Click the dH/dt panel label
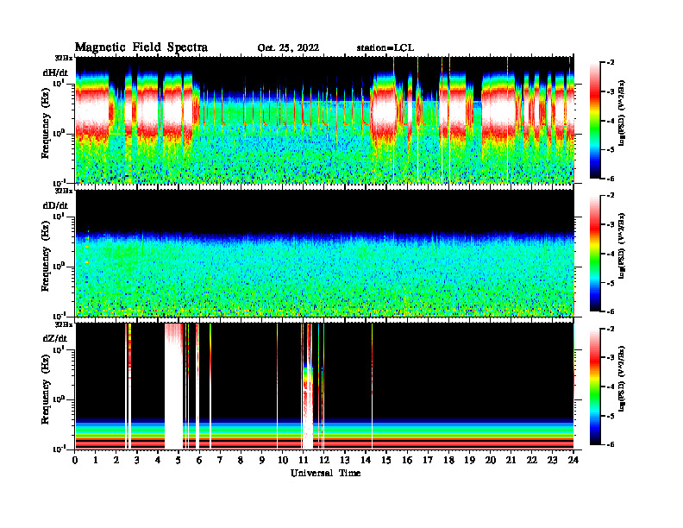Image resolution: width=683 pixels, height=528 pixels. 55,72
